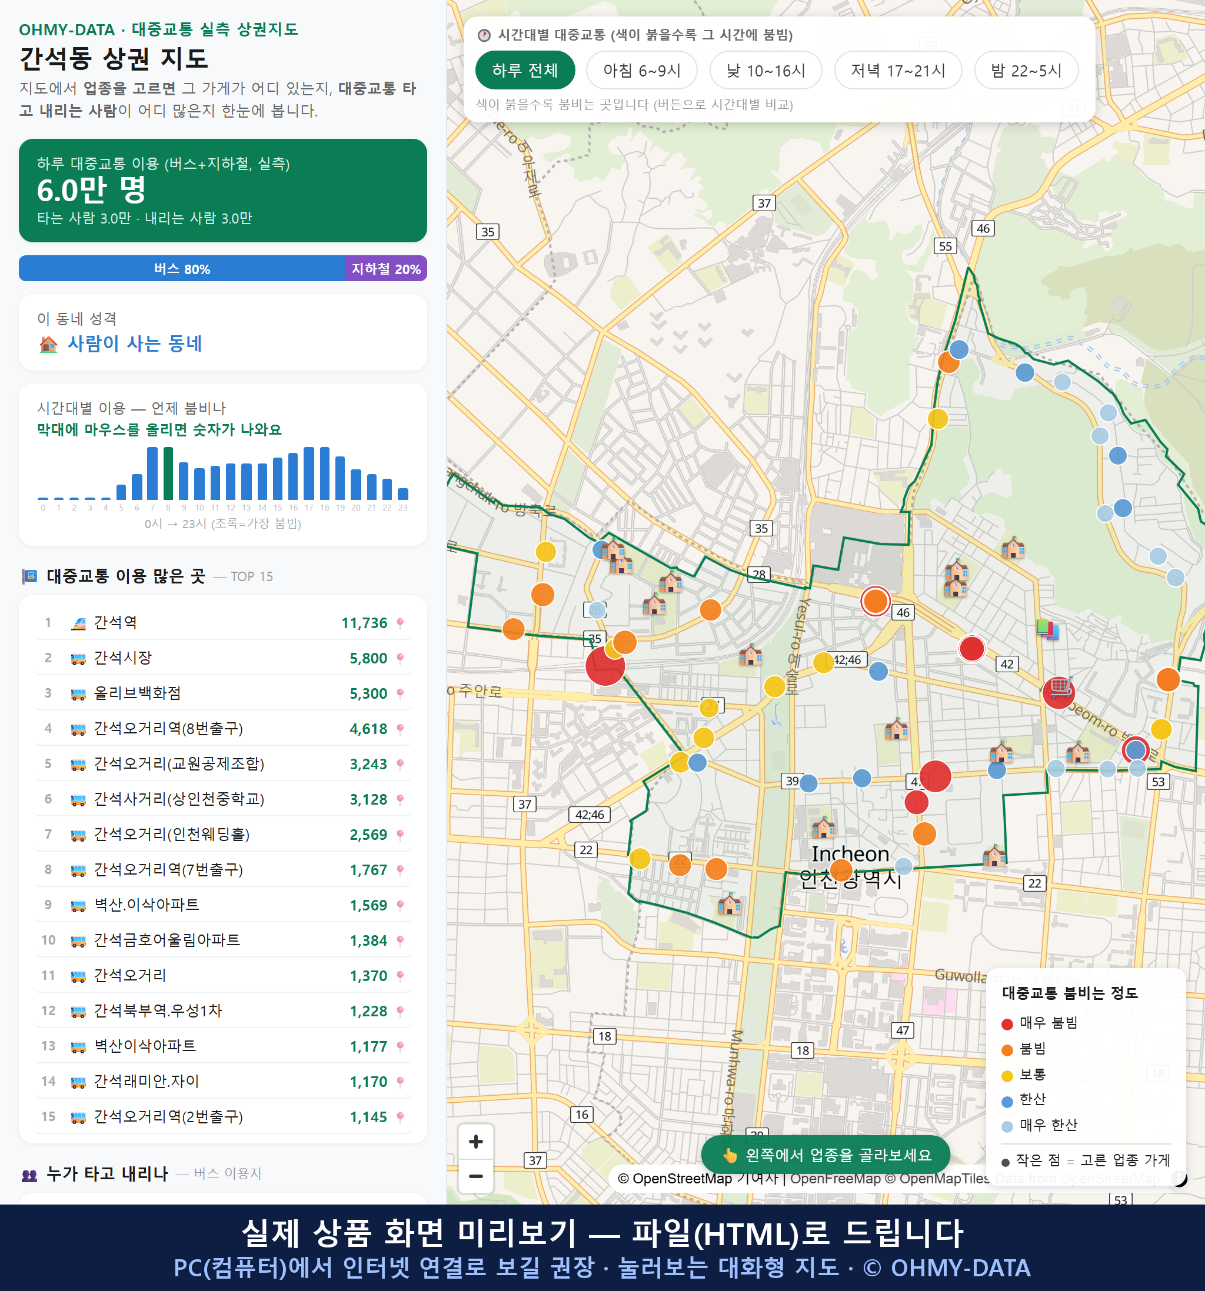The width and height of the screenshot is (1205, 1291).
Task: Zoom out with the map minus button
Action: 475,1176
